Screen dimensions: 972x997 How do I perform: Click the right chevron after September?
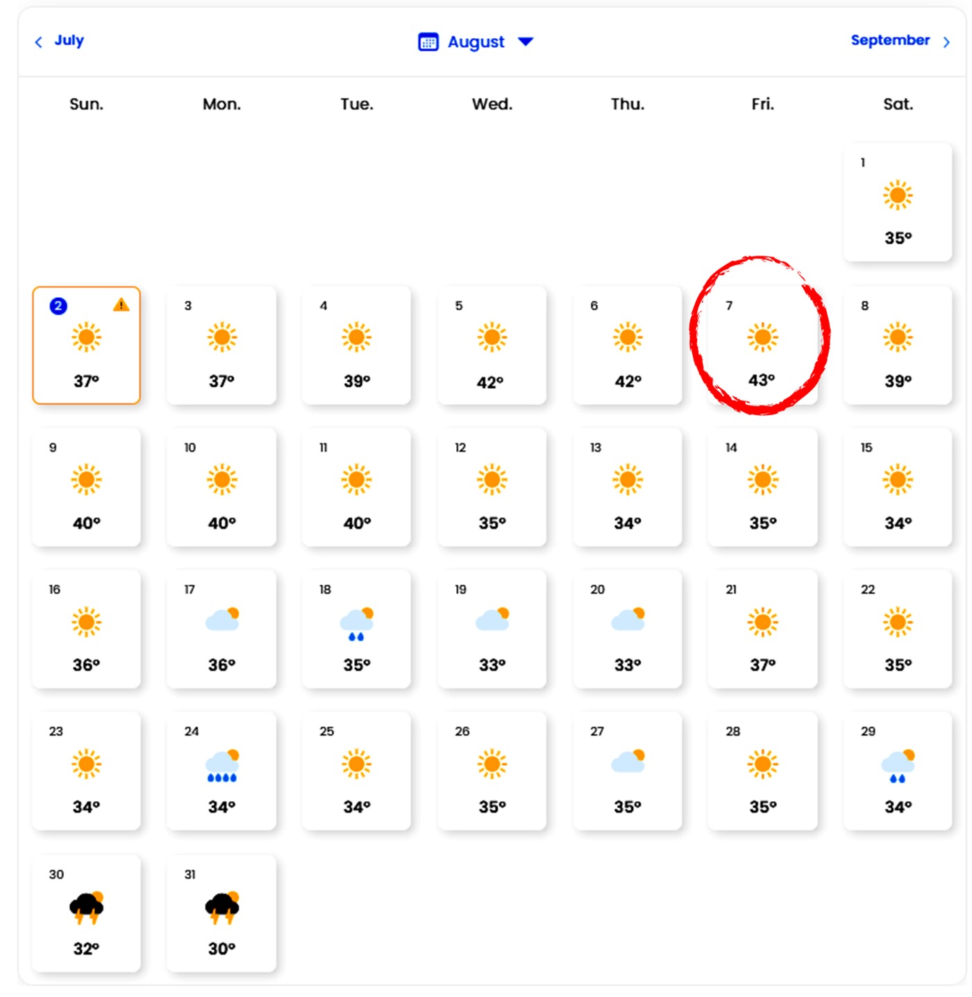[x=946, y=42]
